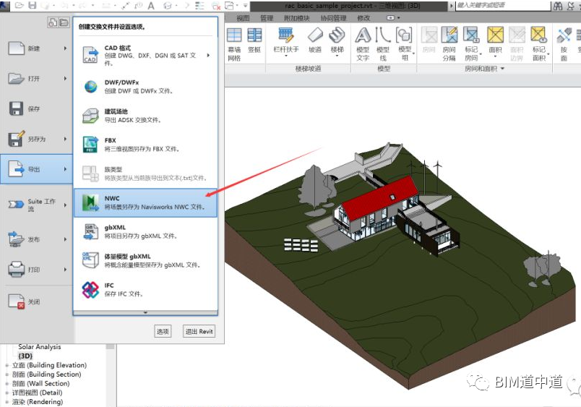Viewport: 581px width, 407px height.
Task: Open the 打开 (Open) menu item
Action: click(x=36, y=79)
